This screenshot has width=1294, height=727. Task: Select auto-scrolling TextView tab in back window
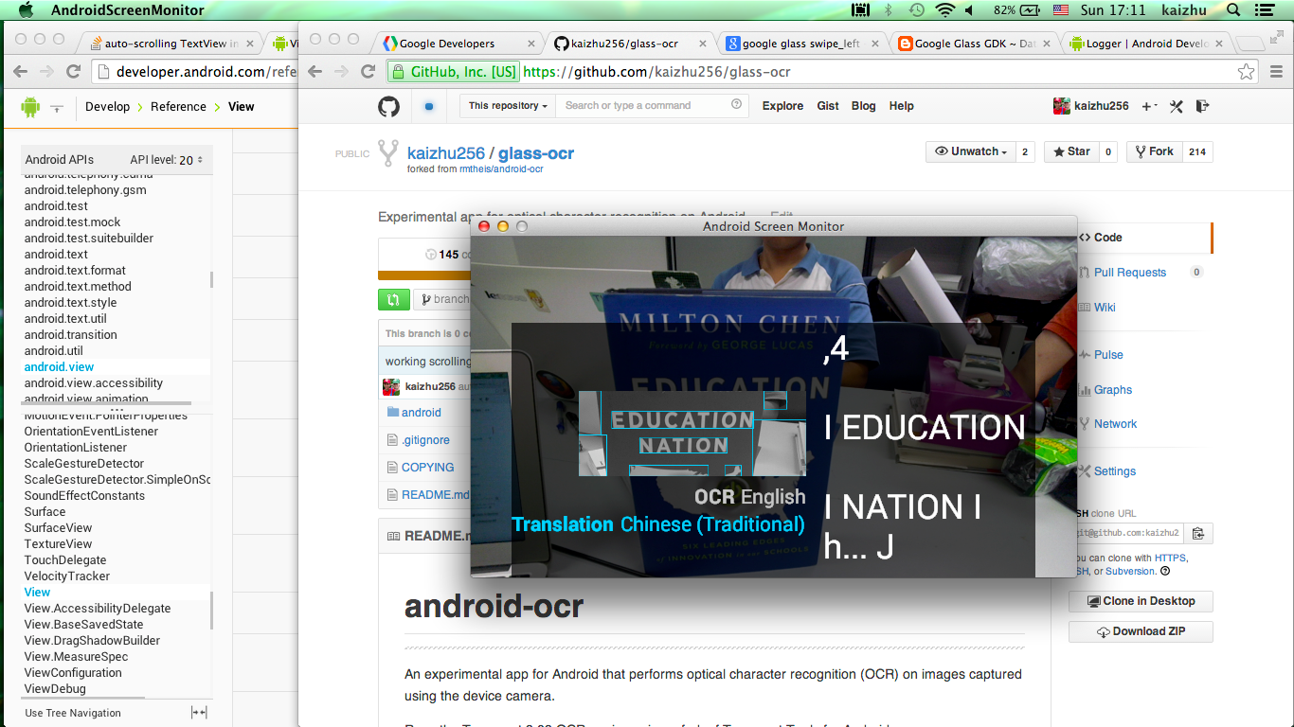coord(171,44)
